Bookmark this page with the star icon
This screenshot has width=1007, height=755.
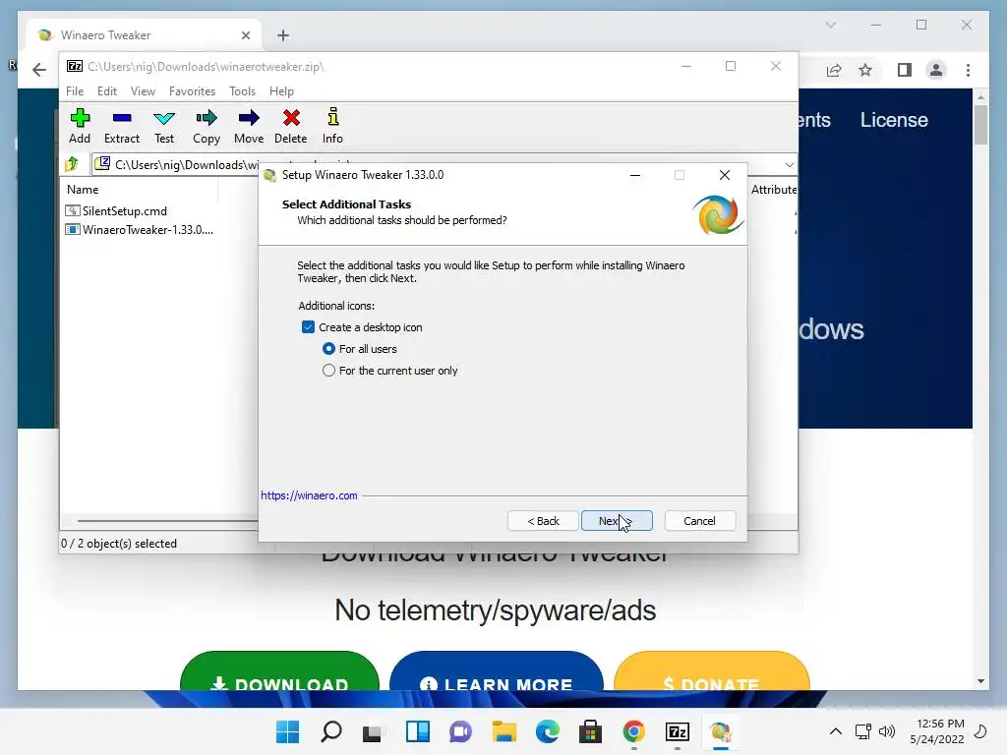865,70
